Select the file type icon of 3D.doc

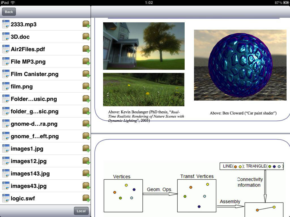(x=6, y=36)
